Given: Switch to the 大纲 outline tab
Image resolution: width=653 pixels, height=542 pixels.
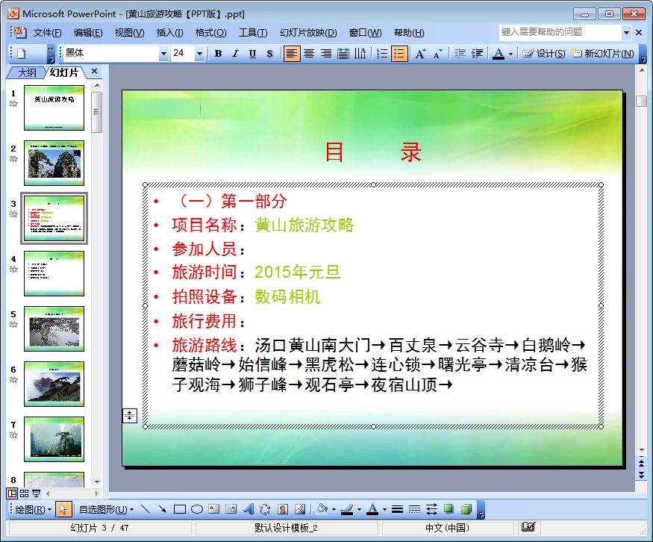Looking at the screenshot, I should pos(27,73).
